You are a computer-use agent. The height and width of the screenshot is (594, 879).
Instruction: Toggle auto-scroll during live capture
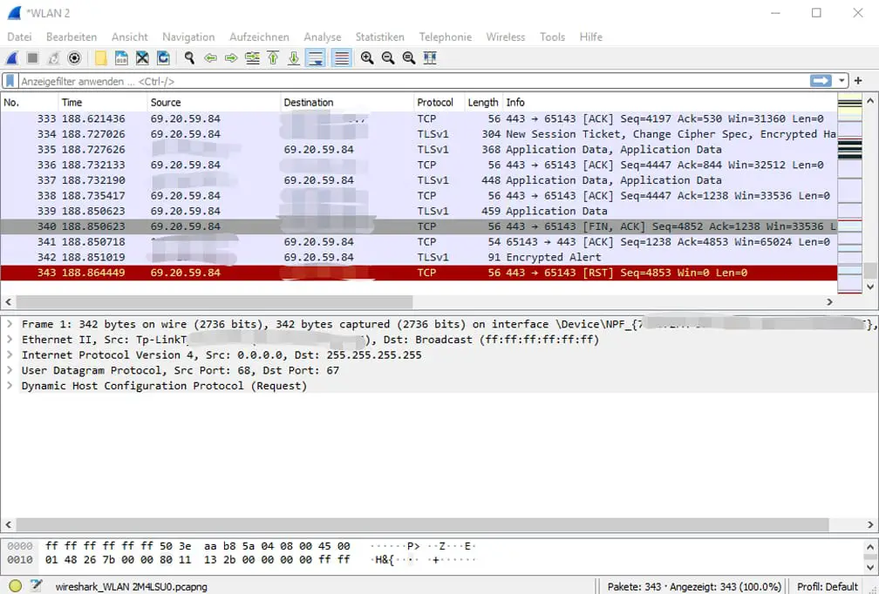[x=316, y=57]
